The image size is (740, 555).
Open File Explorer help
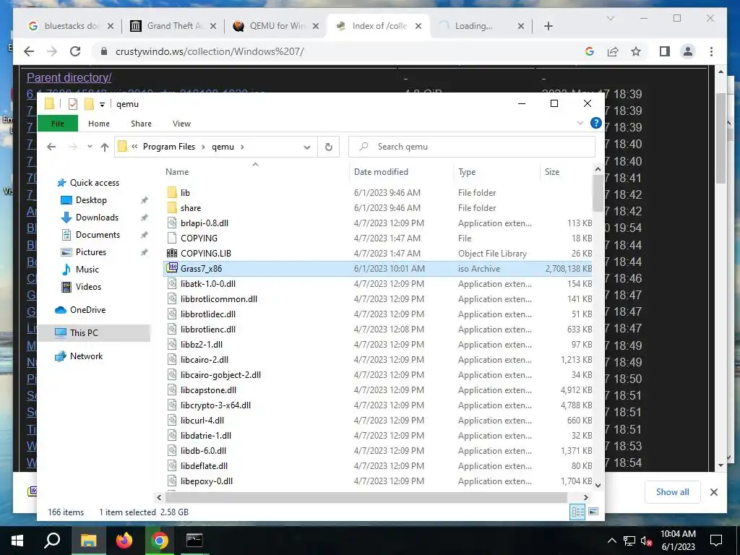[x=596, y=124]
